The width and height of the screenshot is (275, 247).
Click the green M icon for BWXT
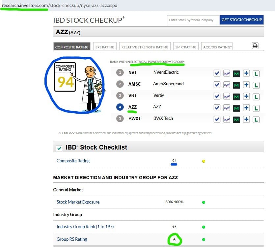coord(236,120)
